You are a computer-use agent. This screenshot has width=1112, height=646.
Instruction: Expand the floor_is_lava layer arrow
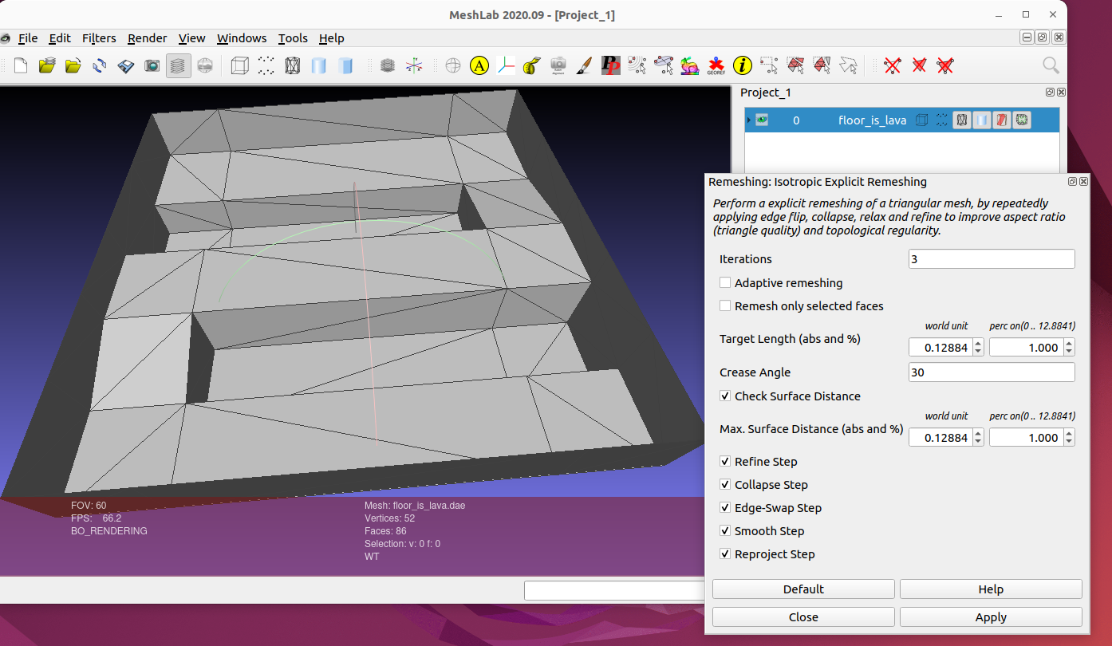(x=748, y=120)
